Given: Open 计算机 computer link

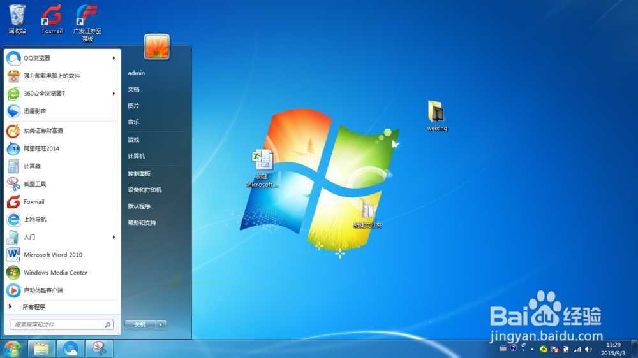Looking at the screenshot, I should coord(137,156).
